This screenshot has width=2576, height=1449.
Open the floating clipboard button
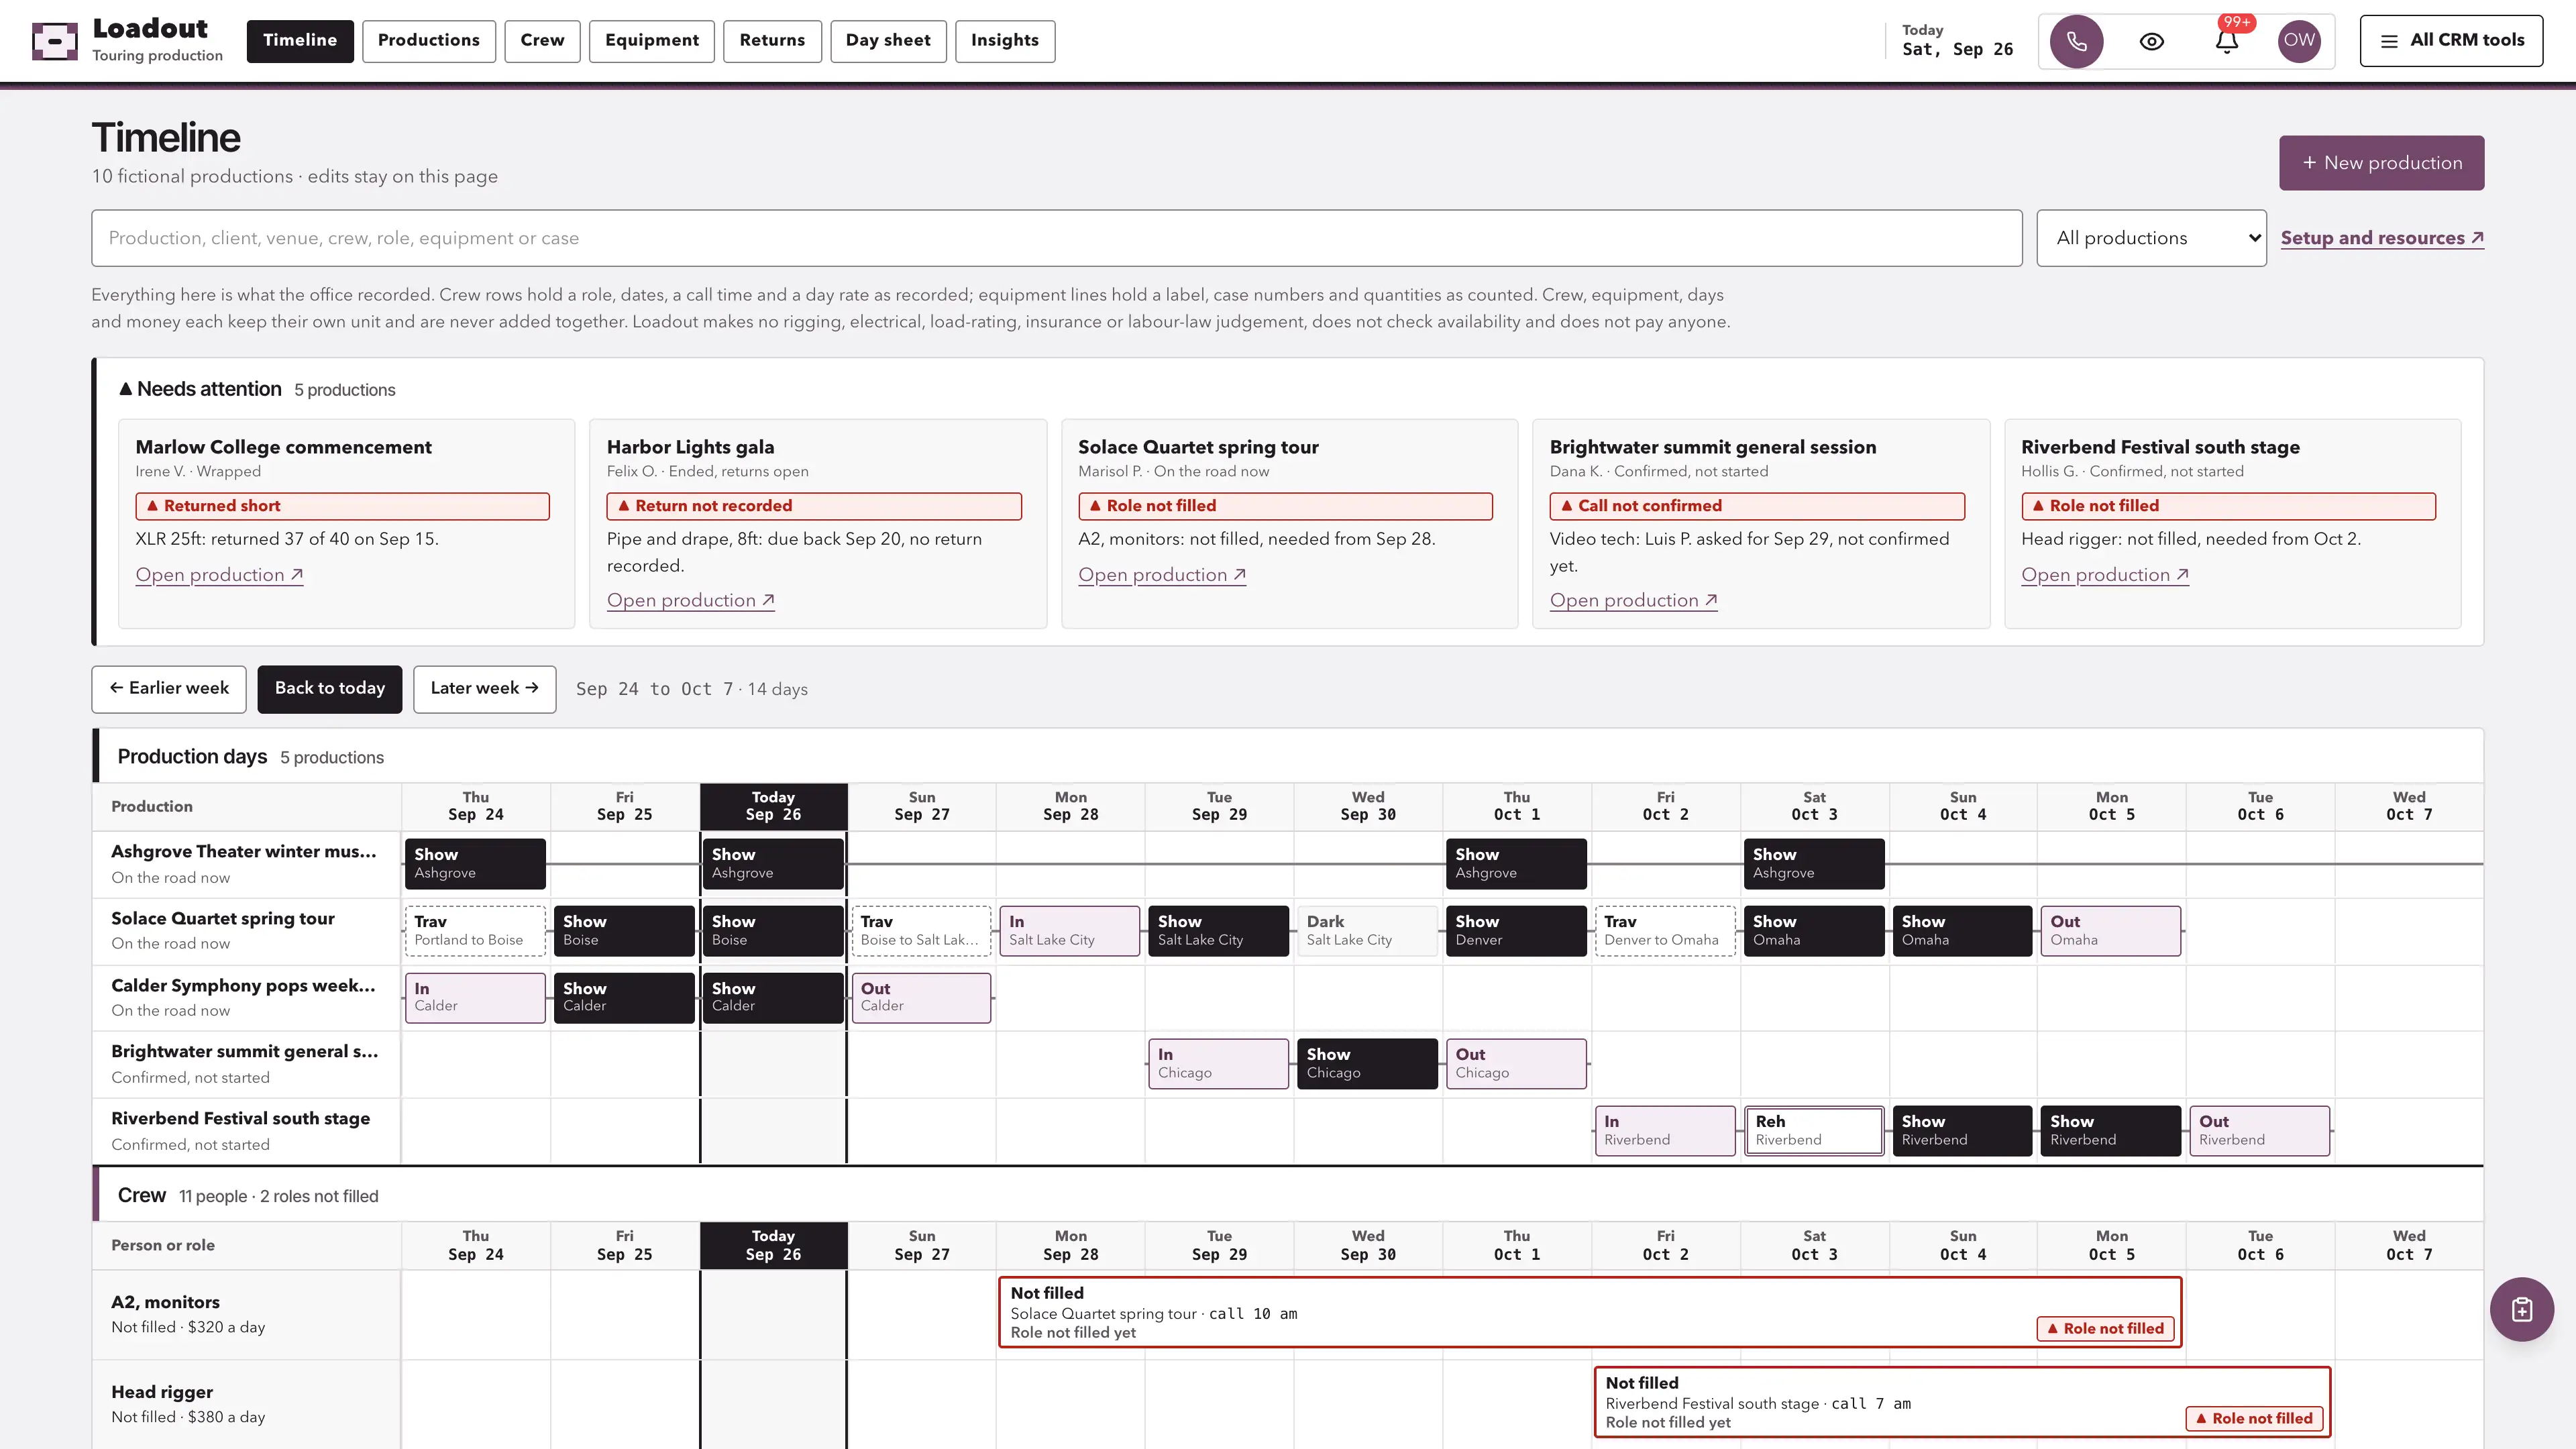tap(2521, 1309)
